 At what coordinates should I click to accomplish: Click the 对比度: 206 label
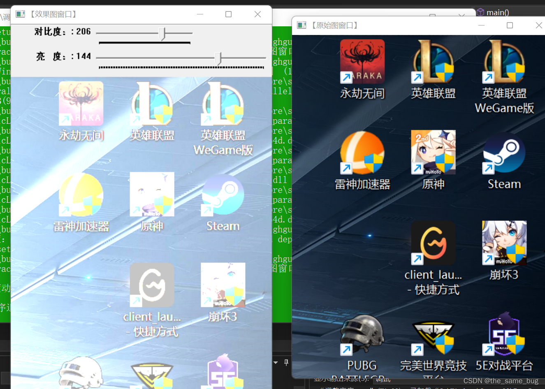point(62,32)
